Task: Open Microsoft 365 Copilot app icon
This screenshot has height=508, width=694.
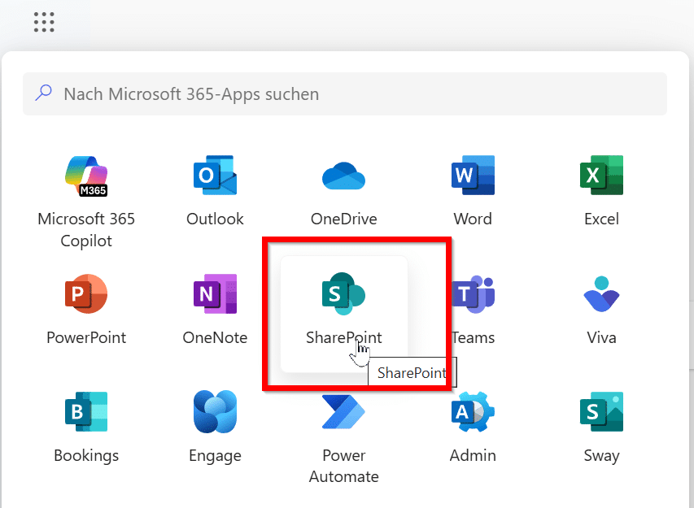Action: pos(86,176)
